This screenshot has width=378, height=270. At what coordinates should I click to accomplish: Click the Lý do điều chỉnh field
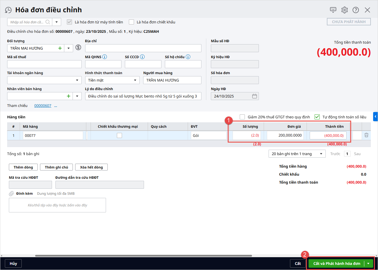pos(143,96)
